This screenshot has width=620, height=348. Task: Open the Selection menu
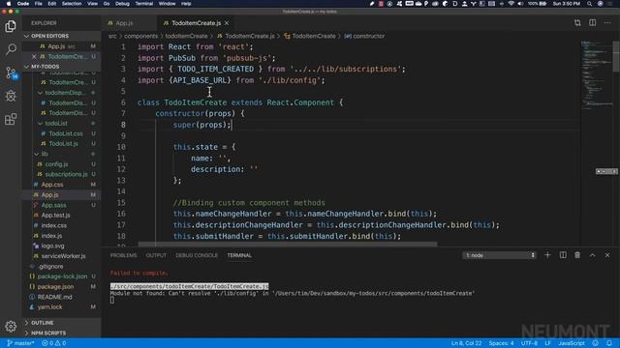pyautogui.click(x=72, y=4)
